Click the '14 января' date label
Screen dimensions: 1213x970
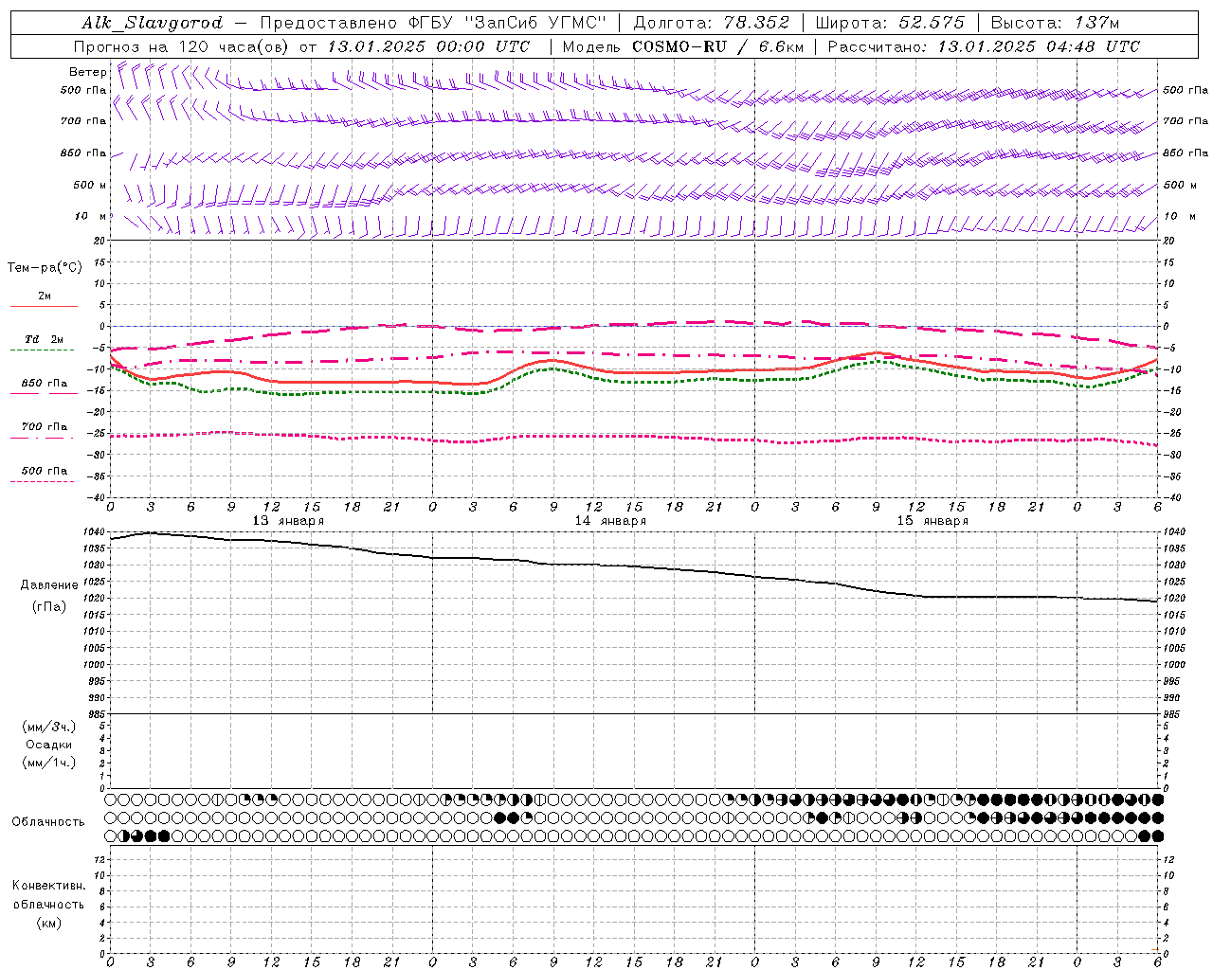pyautogui.click(x=610, y=521)
